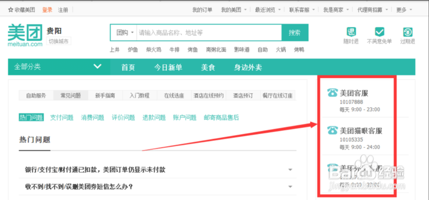
Task: Click the 贵阳 city name
Action: click(54, 30)
